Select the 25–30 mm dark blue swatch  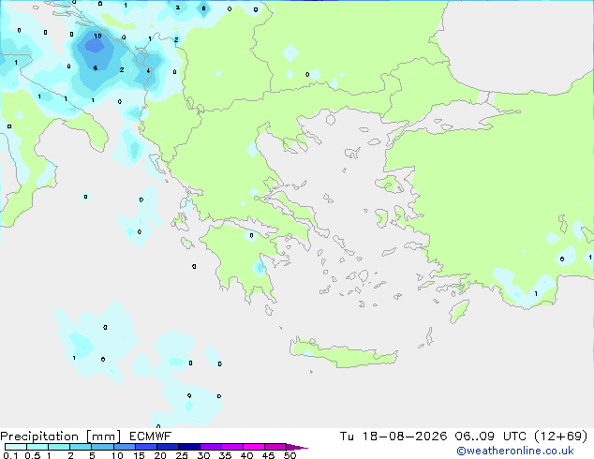(188, 447)
